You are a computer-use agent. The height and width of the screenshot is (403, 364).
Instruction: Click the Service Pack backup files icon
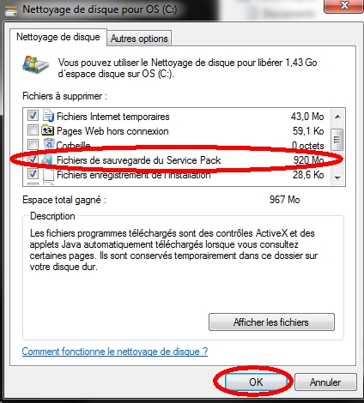47,160
